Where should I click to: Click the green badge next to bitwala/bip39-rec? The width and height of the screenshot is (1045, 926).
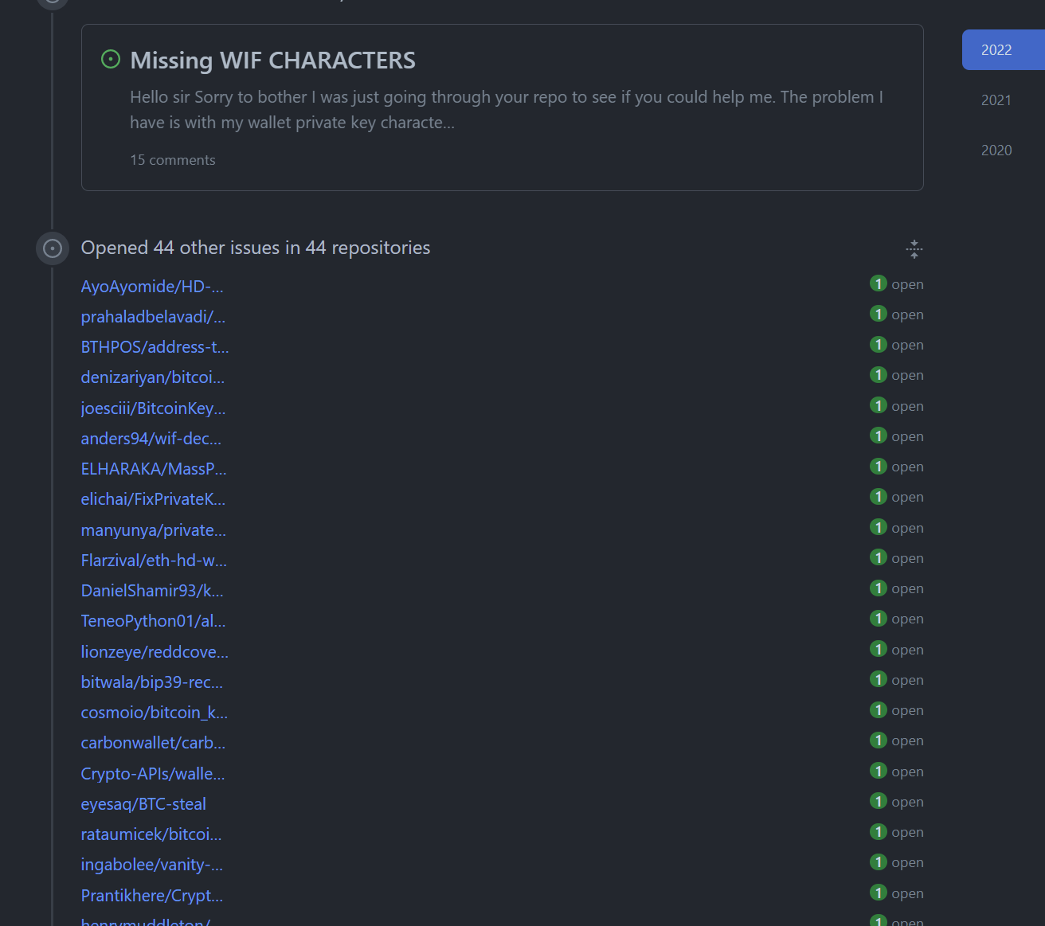click(878, 678)
